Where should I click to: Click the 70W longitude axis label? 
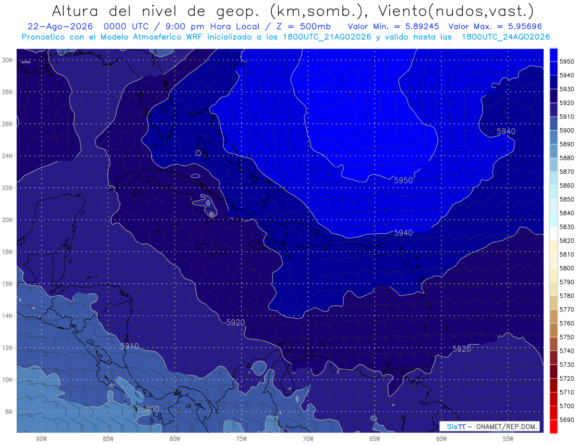pos(308,439)
